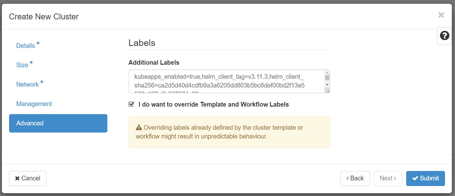Open the help question mark icon

[444, 36]
